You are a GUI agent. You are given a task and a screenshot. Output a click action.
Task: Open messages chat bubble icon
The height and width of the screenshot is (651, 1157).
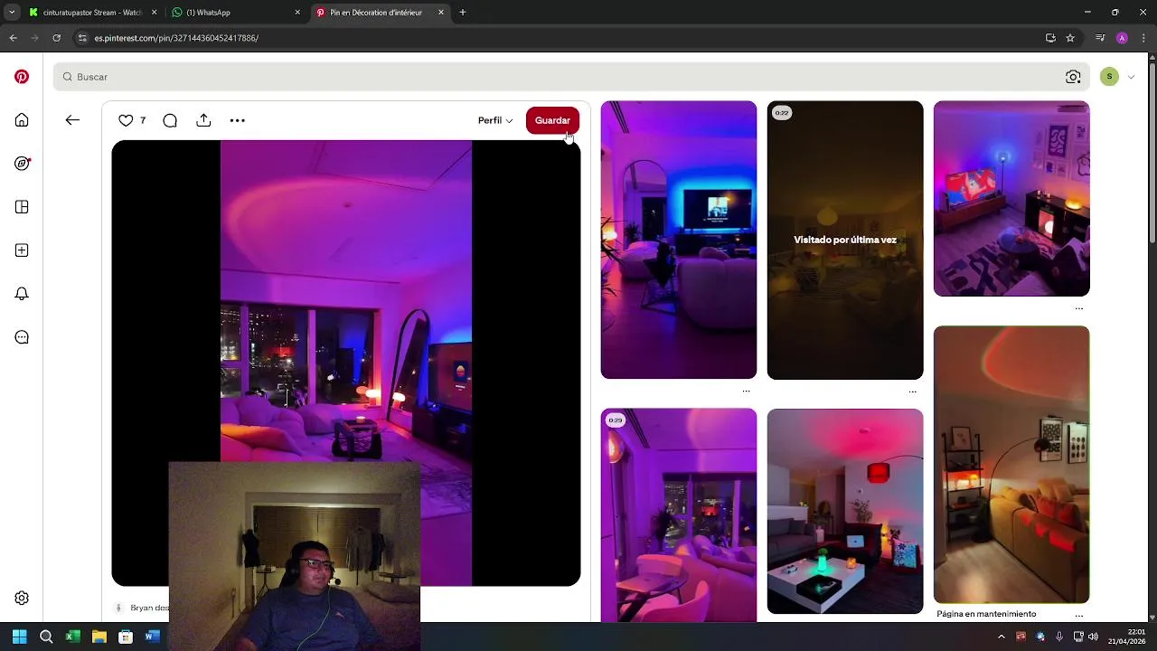coord(22,337)
